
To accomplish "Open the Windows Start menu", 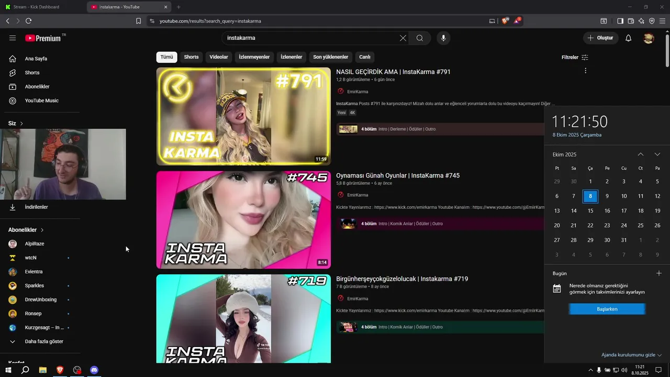I will coord(8,370).
